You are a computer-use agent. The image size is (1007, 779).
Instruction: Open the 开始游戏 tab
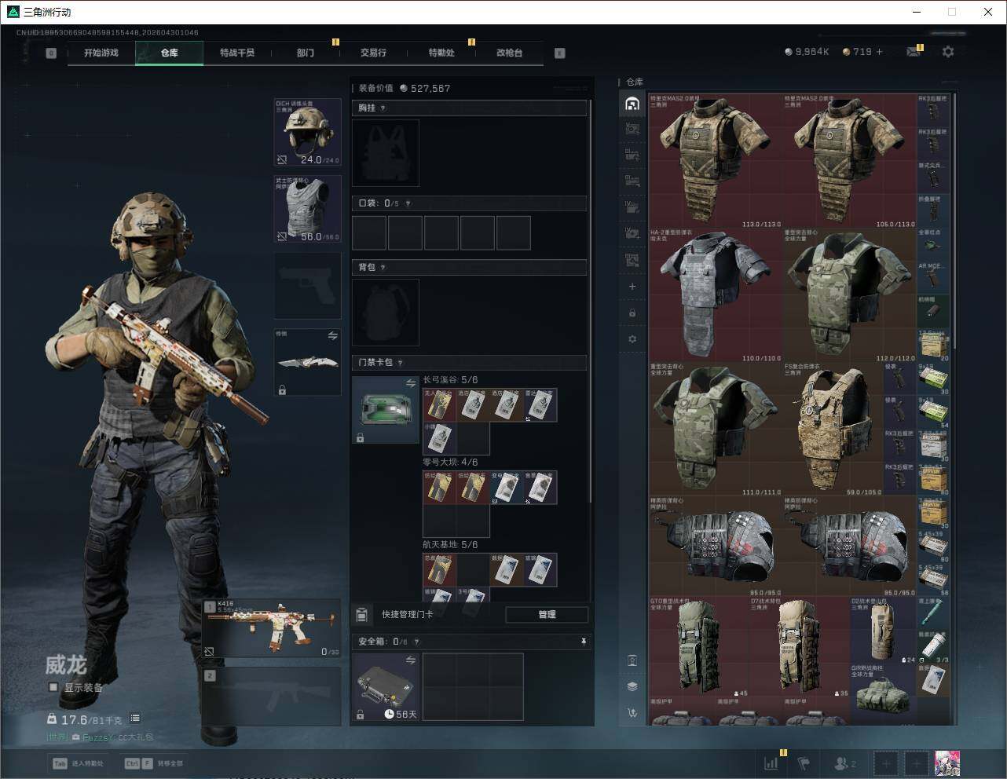click(x=101, y=53)
